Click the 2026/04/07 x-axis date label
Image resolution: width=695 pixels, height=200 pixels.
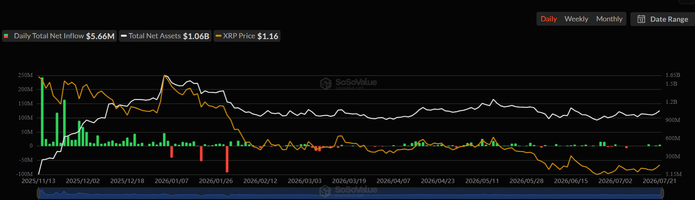[393, 181]
